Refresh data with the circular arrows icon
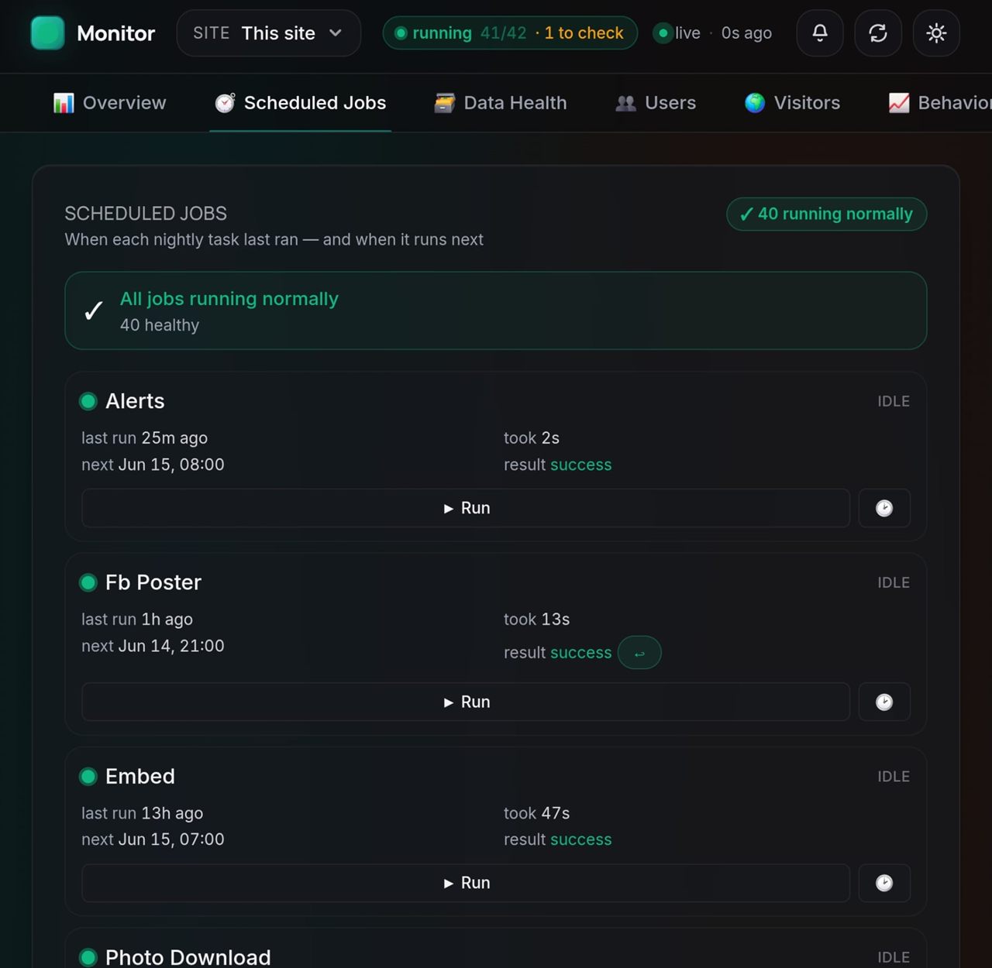992x968 pixels. coord(878,33)
